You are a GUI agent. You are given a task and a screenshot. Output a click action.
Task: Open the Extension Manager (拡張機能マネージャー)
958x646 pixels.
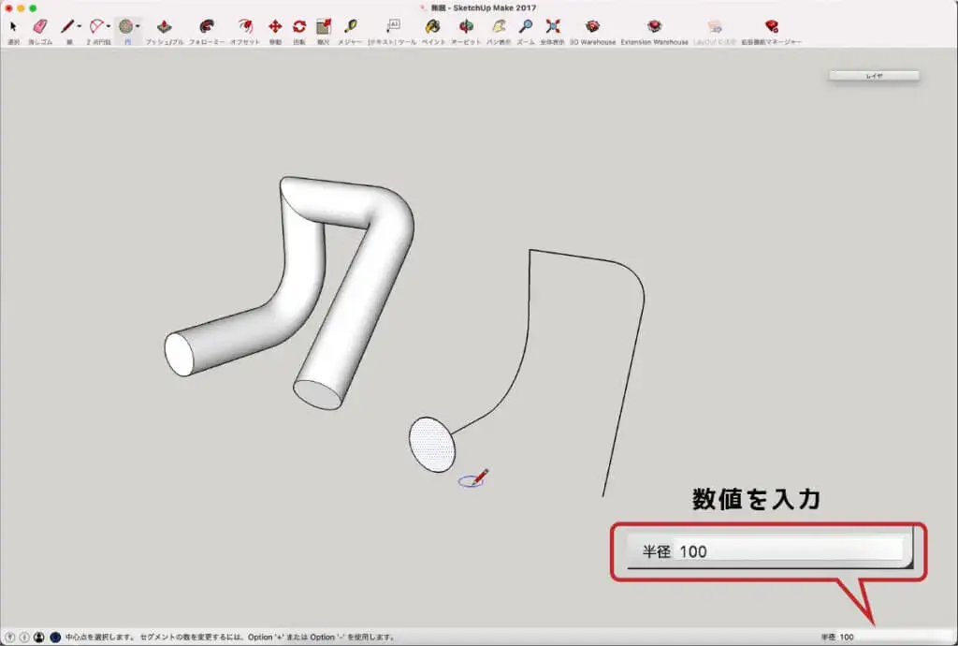771,27
